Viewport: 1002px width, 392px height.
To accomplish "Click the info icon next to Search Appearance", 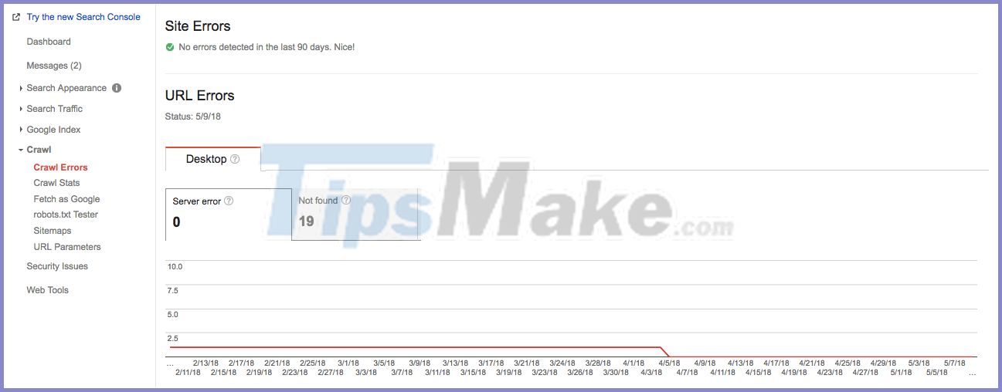I will (x=117, y=88).
